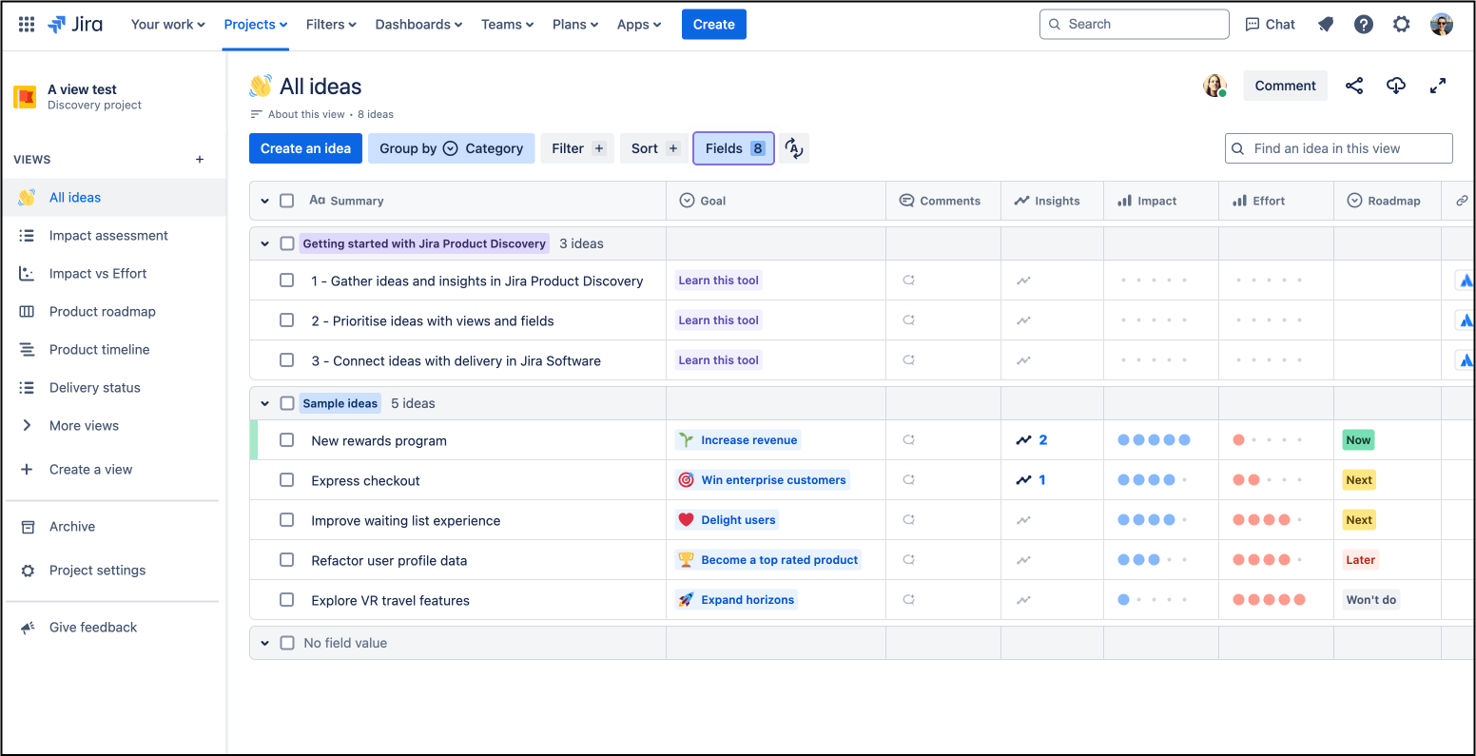The width and height of the screenshot is (1476, 756).
Task: Open the share view icon
Action: 1354,85
